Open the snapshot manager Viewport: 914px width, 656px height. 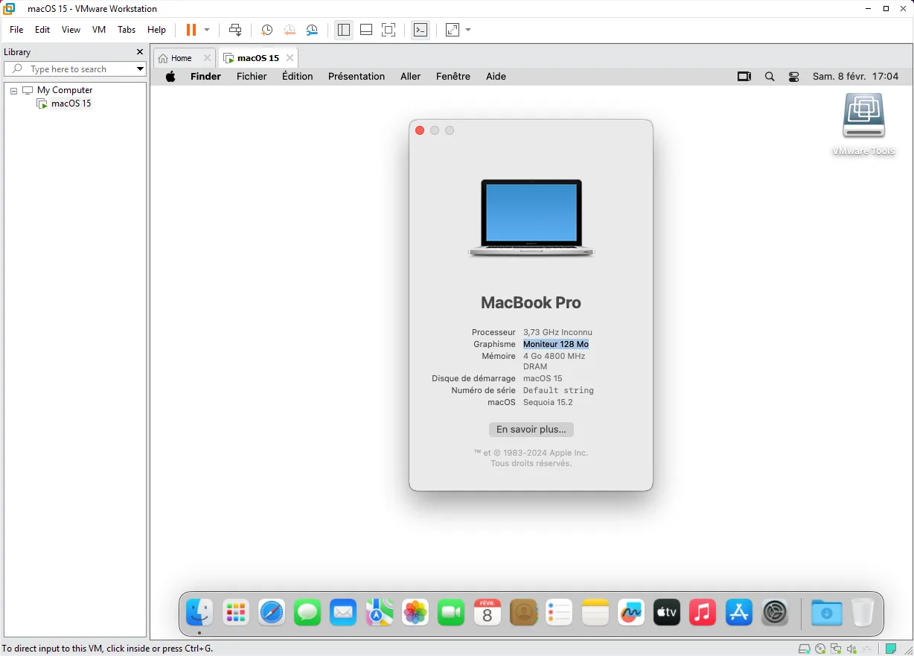[312, 30]
